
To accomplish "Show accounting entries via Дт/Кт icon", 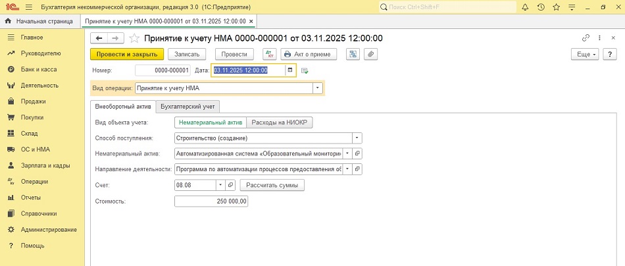I will (269, 54).
